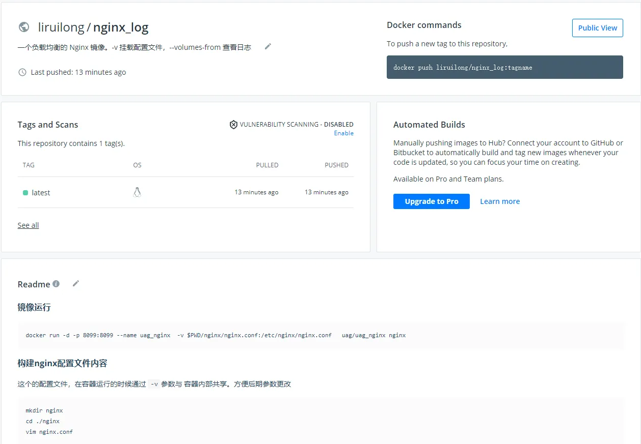Click the Tags and Scans heading
The height and width of the screenshot is (444, 641).
coord(48,125)
